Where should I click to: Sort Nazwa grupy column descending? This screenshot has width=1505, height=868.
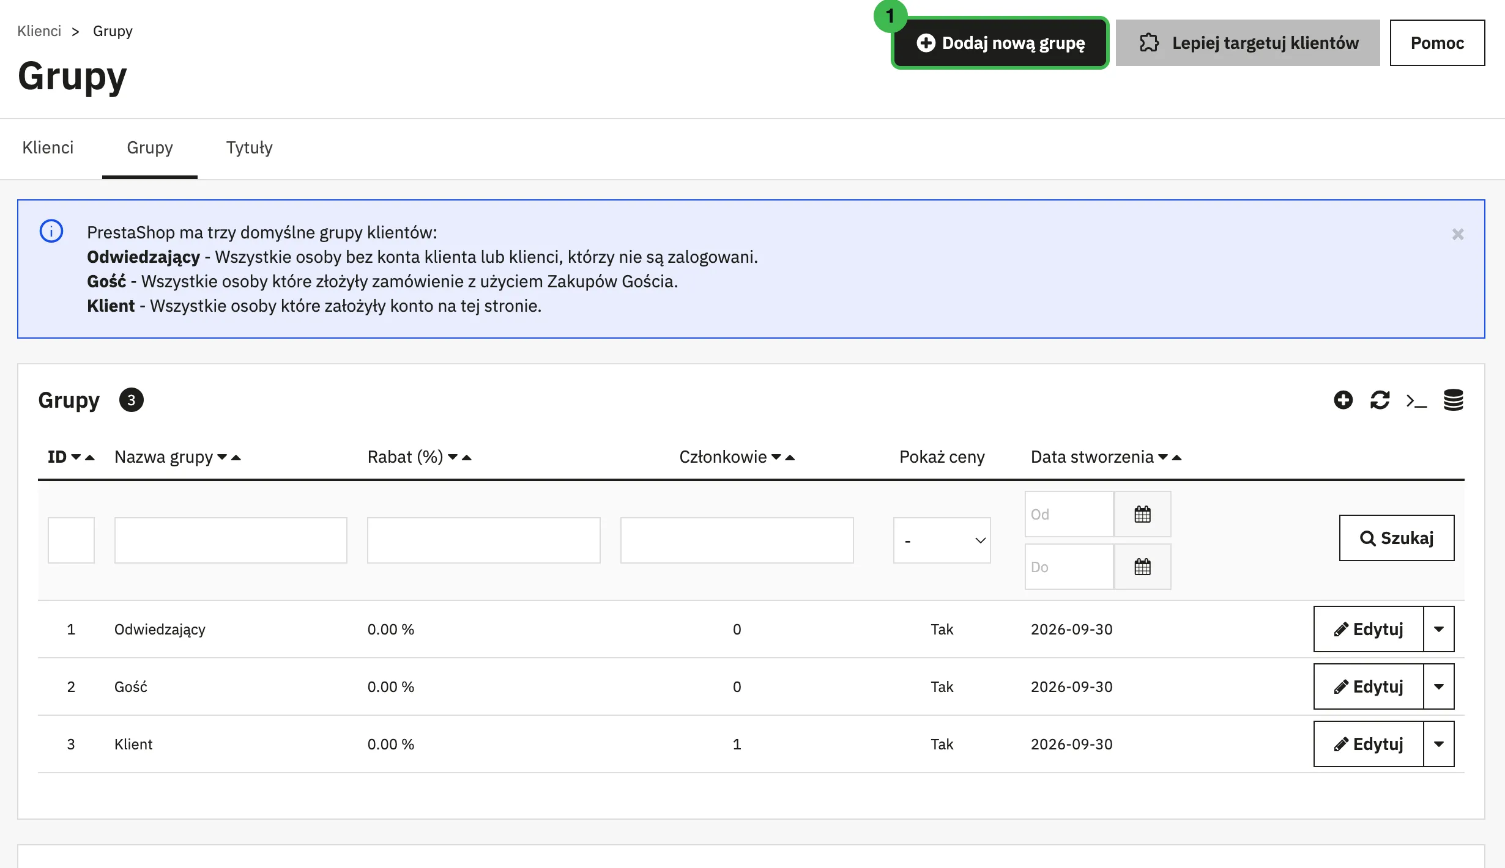pyautogui.click(x=222, y=457)
